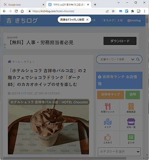Expand the カテゴリーを選択 dropdown
Image resolution: width=149 pixels, height=160 pixels.
coord(119,152)
